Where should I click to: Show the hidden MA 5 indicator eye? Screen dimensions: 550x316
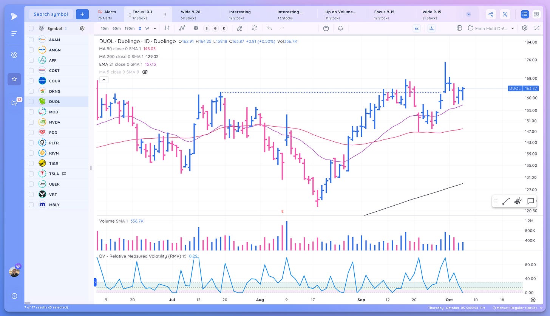[145, 72]
